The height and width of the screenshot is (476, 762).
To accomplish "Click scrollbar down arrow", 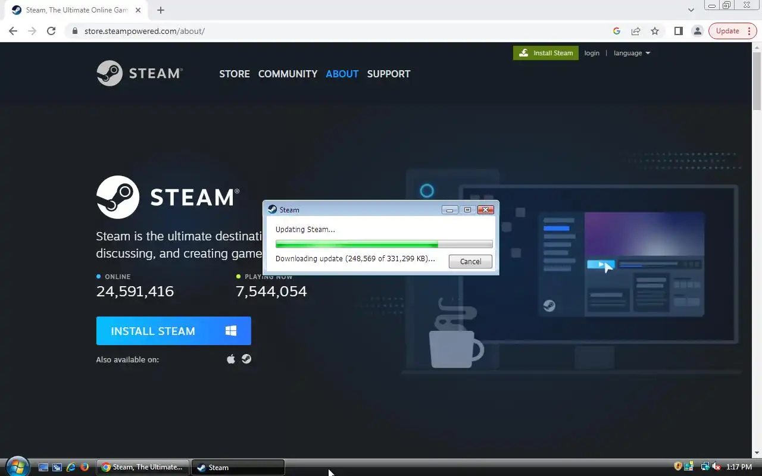I will tap(757, 453).
